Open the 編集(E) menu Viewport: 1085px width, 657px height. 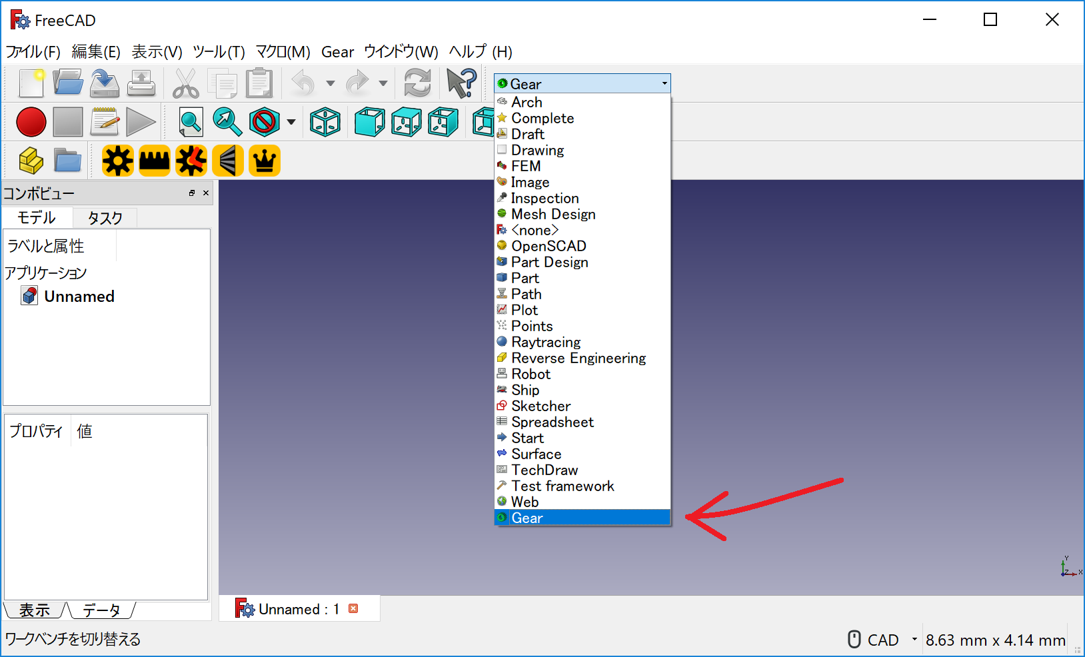pos(96,52)
